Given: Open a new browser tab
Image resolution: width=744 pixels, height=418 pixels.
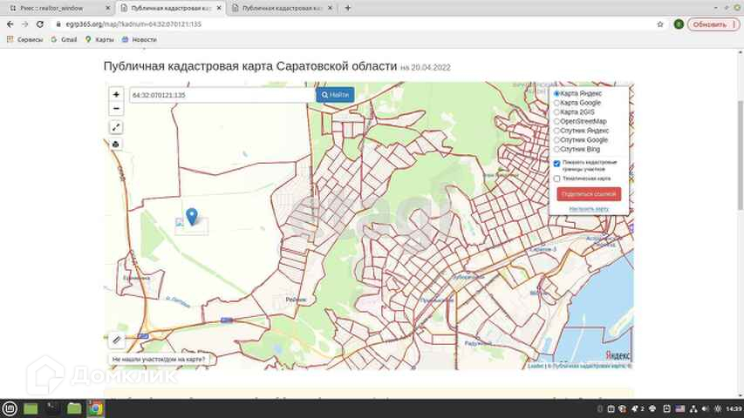Looking at the screenshot, I should (348, 8).
